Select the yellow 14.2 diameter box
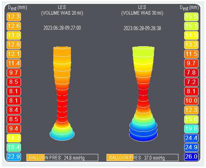Viewport: 206px width, 168px height. tap(14, 138)
